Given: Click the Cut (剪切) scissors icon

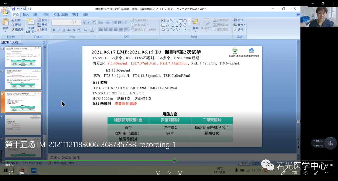Looking at the screenshot, I should click(x=13, y=20).
